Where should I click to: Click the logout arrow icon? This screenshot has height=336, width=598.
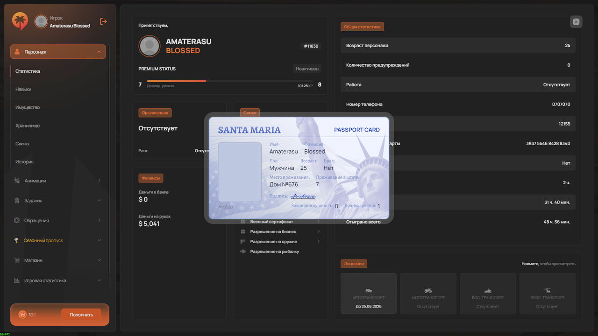(x=103, y=21)
